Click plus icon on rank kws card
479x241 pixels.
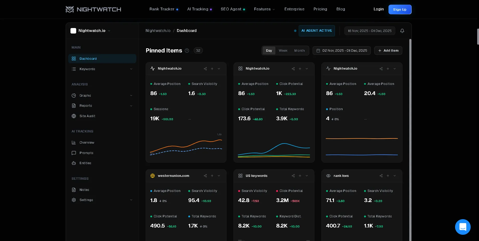(x=388, y=176)
